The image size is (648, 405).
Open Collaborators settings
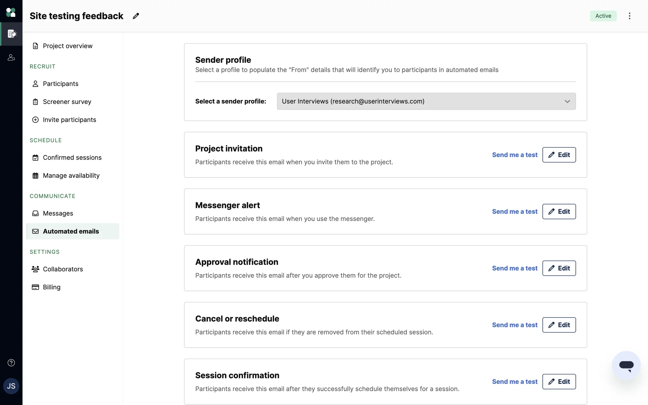click(63, 269)
